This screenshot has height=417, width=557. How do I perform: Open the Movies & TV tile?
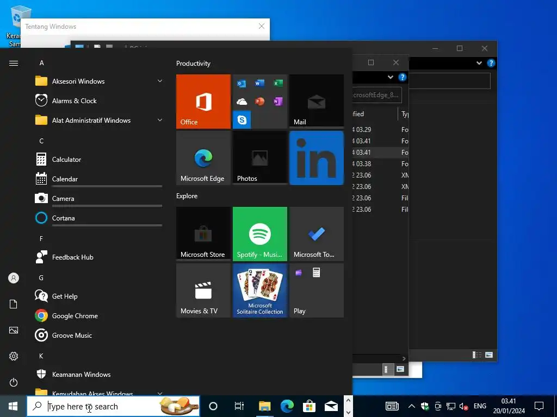203,290
